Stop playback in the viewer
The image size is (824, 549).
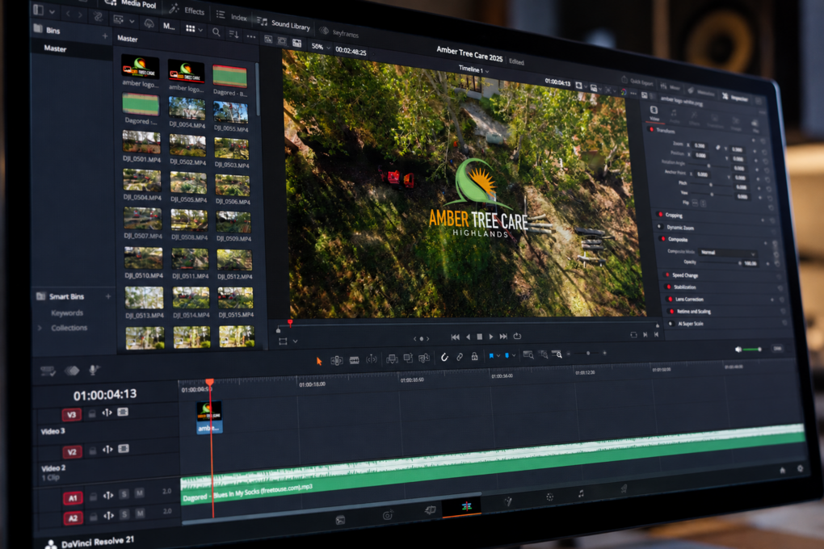(x=479, y=337)
